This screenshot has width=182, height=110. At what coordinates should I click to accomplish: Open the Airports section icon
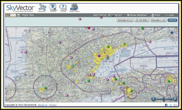[x=42, y=7]
